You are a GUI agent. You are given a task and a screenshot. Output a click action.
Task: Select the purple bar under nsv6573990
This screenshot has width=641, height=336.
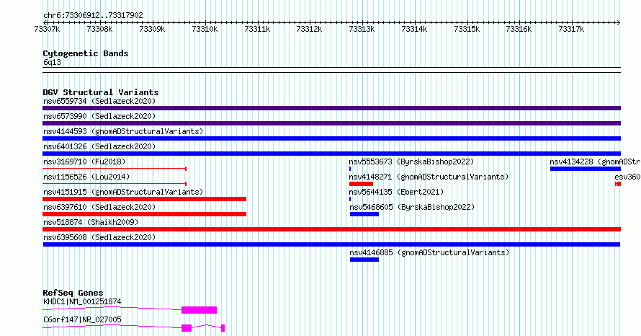tap(331, 123)
